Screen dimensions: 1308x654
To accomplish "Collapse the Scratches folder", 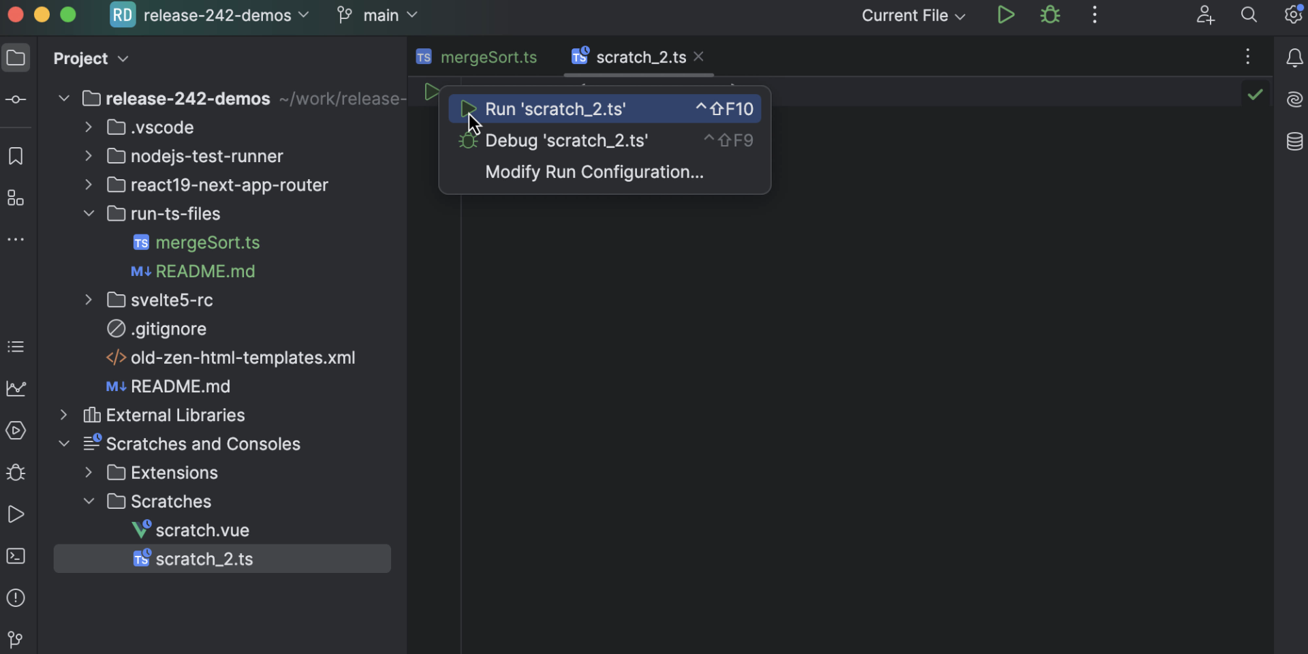I will (x=89, y=501).
